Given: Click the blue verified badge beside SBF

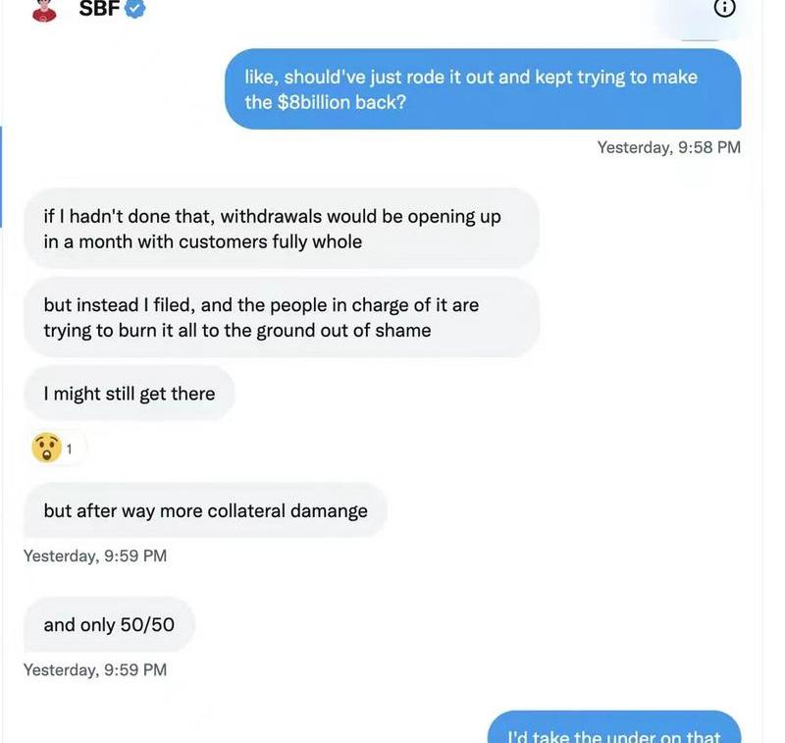Looking at the screenshot, I should click(x=135, y=8).
